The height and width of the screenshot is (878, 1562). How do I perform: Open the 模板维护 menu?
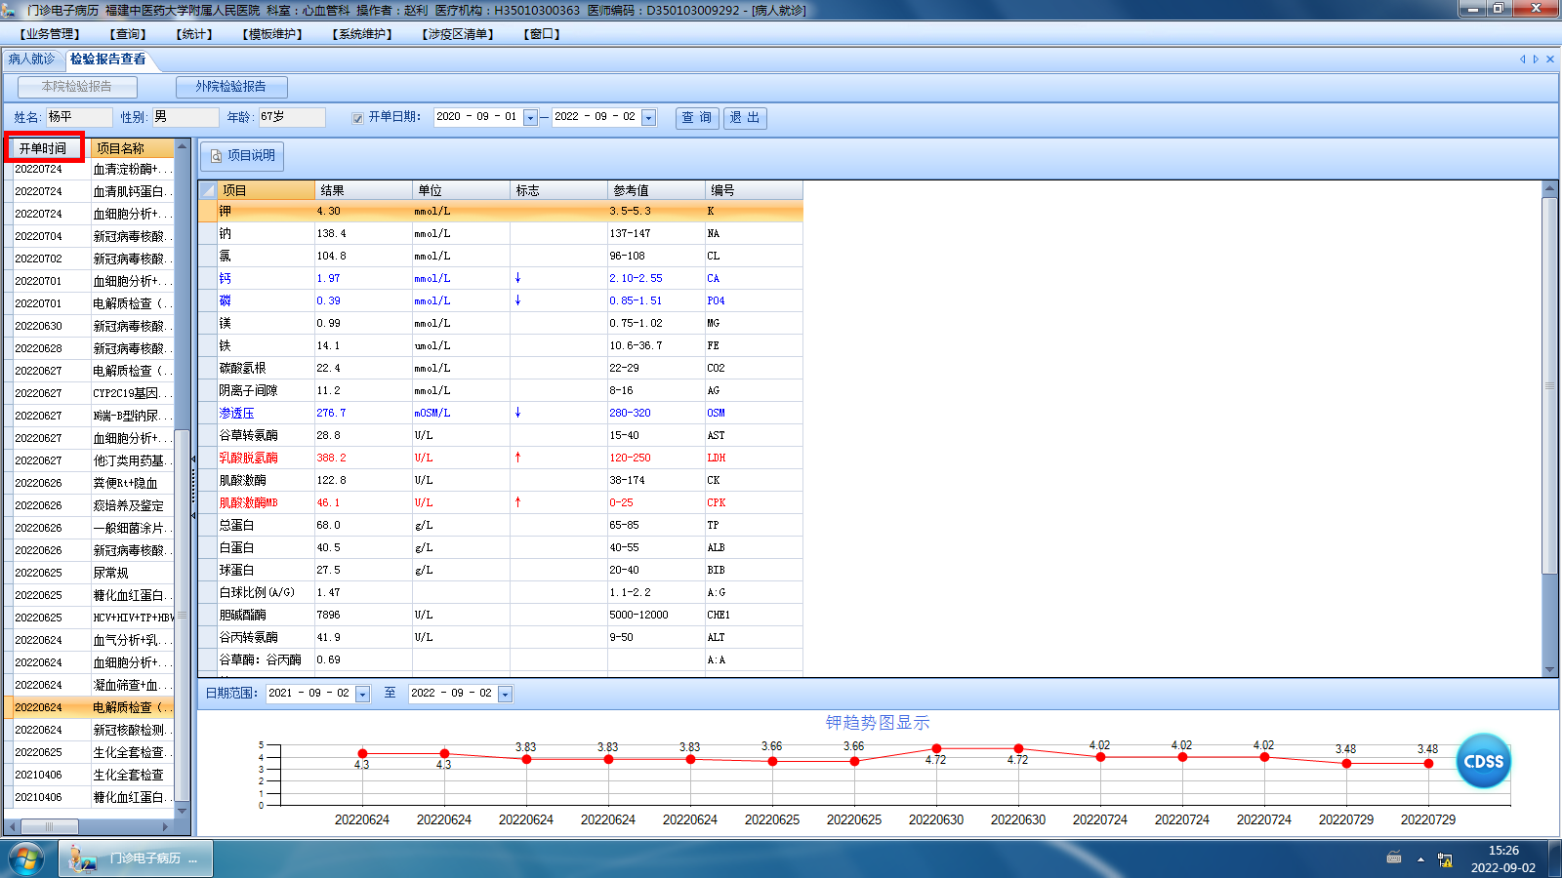[272, 34]
